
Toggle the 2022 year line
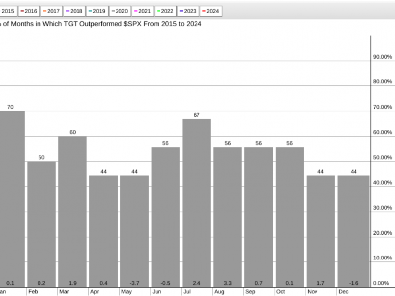point(165,11)
